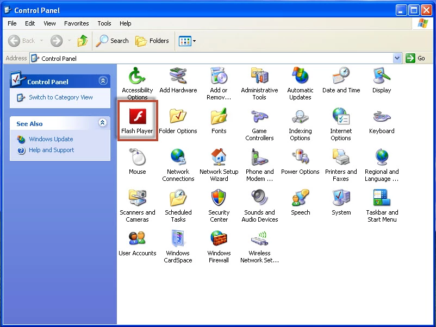The height and width of the screenshot is (327, 436).
Task: Expand the Address bar dropdown
Action: (397, 58)
